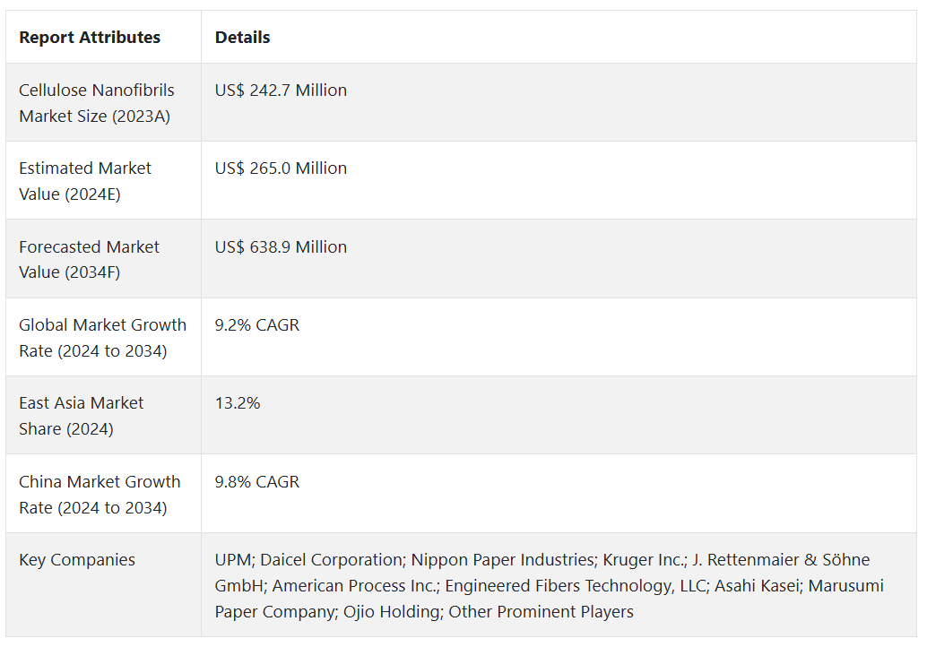
Task: Select the Global Market Growth Rate cell
Action: (102, 337)
